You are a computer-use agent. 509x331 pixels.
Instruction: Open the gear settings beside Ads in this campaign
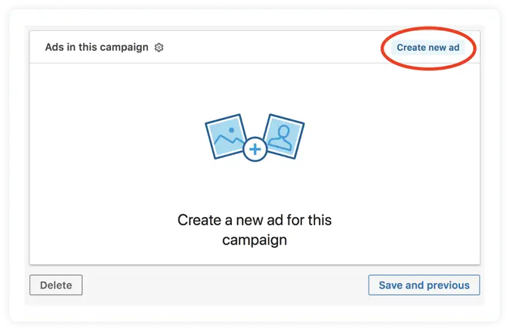159,47
